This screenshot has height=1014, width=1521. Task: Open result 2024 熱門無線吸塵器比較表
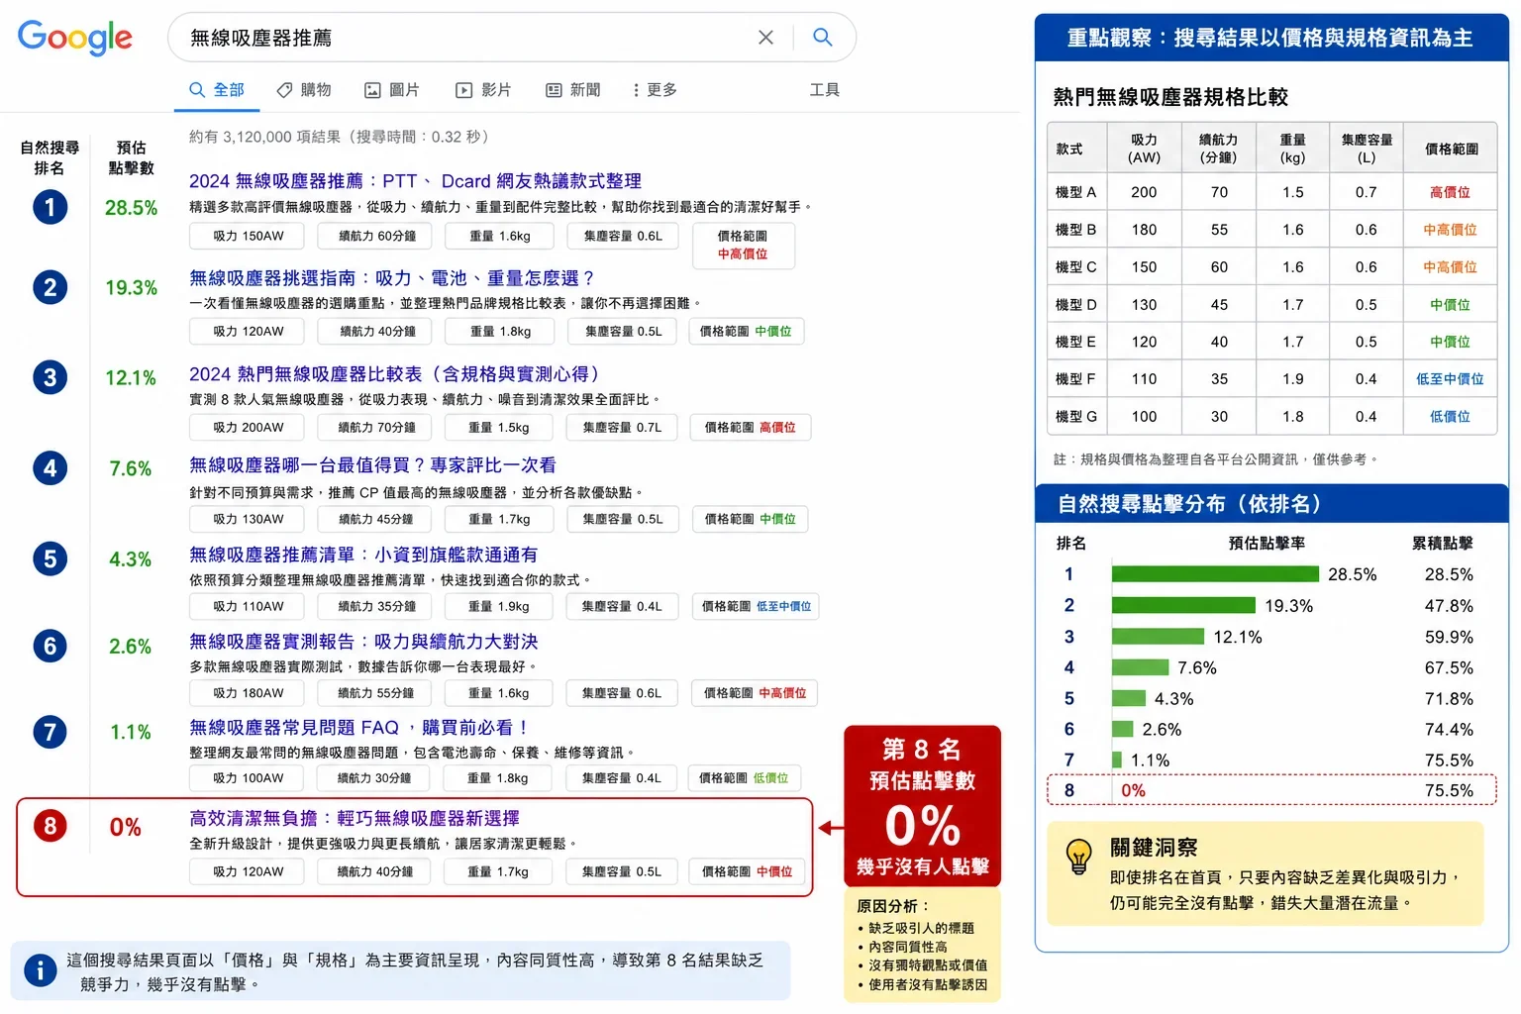click(x=394, y=374)
